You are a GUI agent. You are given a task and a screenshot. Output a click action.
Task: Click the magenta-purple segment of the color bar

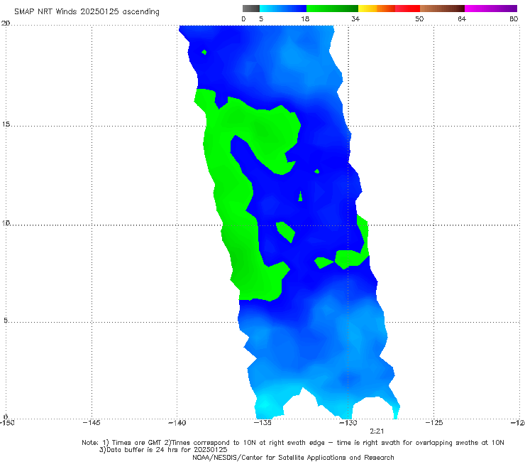pyautogui.click(x=491, y=9)
